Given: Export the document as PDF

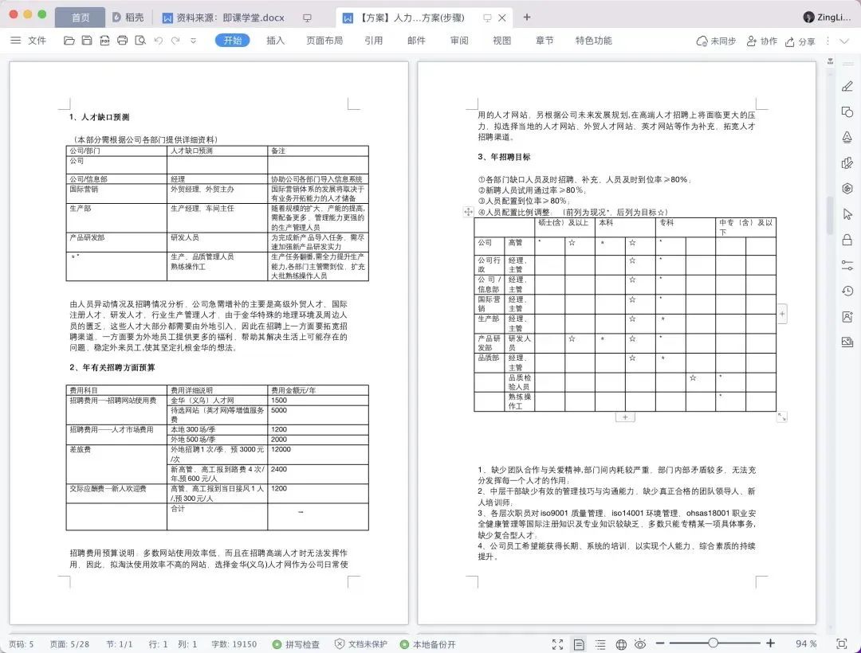Looking at the screenshot, I should coord(105,41).
